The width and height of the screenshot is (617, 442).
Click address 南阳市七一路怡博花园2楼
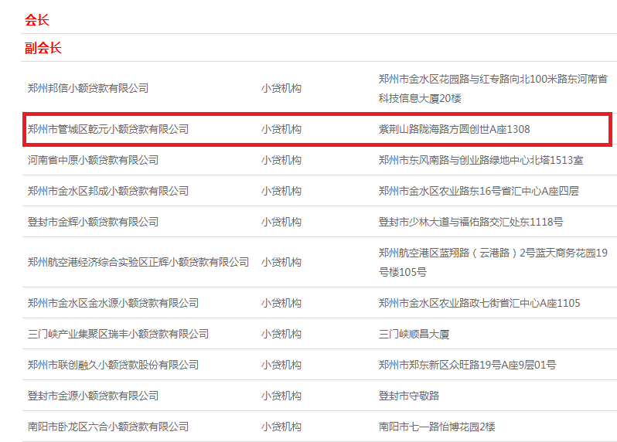[437, 427]
